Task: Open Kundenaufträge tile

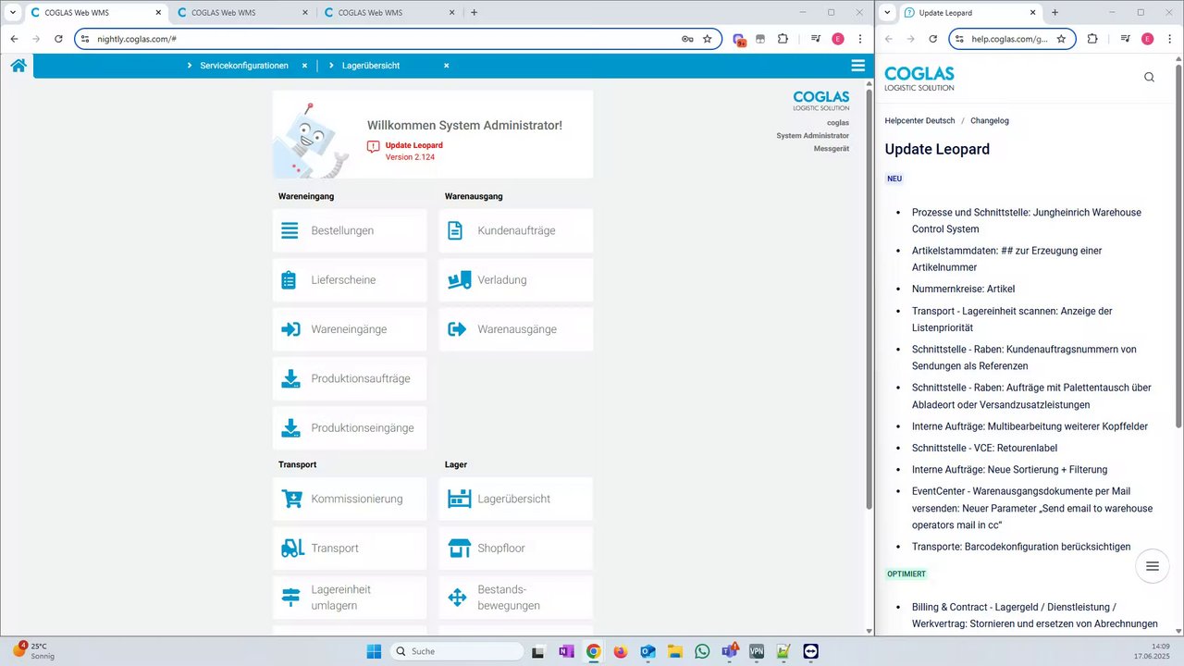Action: (x=516, y=230)
